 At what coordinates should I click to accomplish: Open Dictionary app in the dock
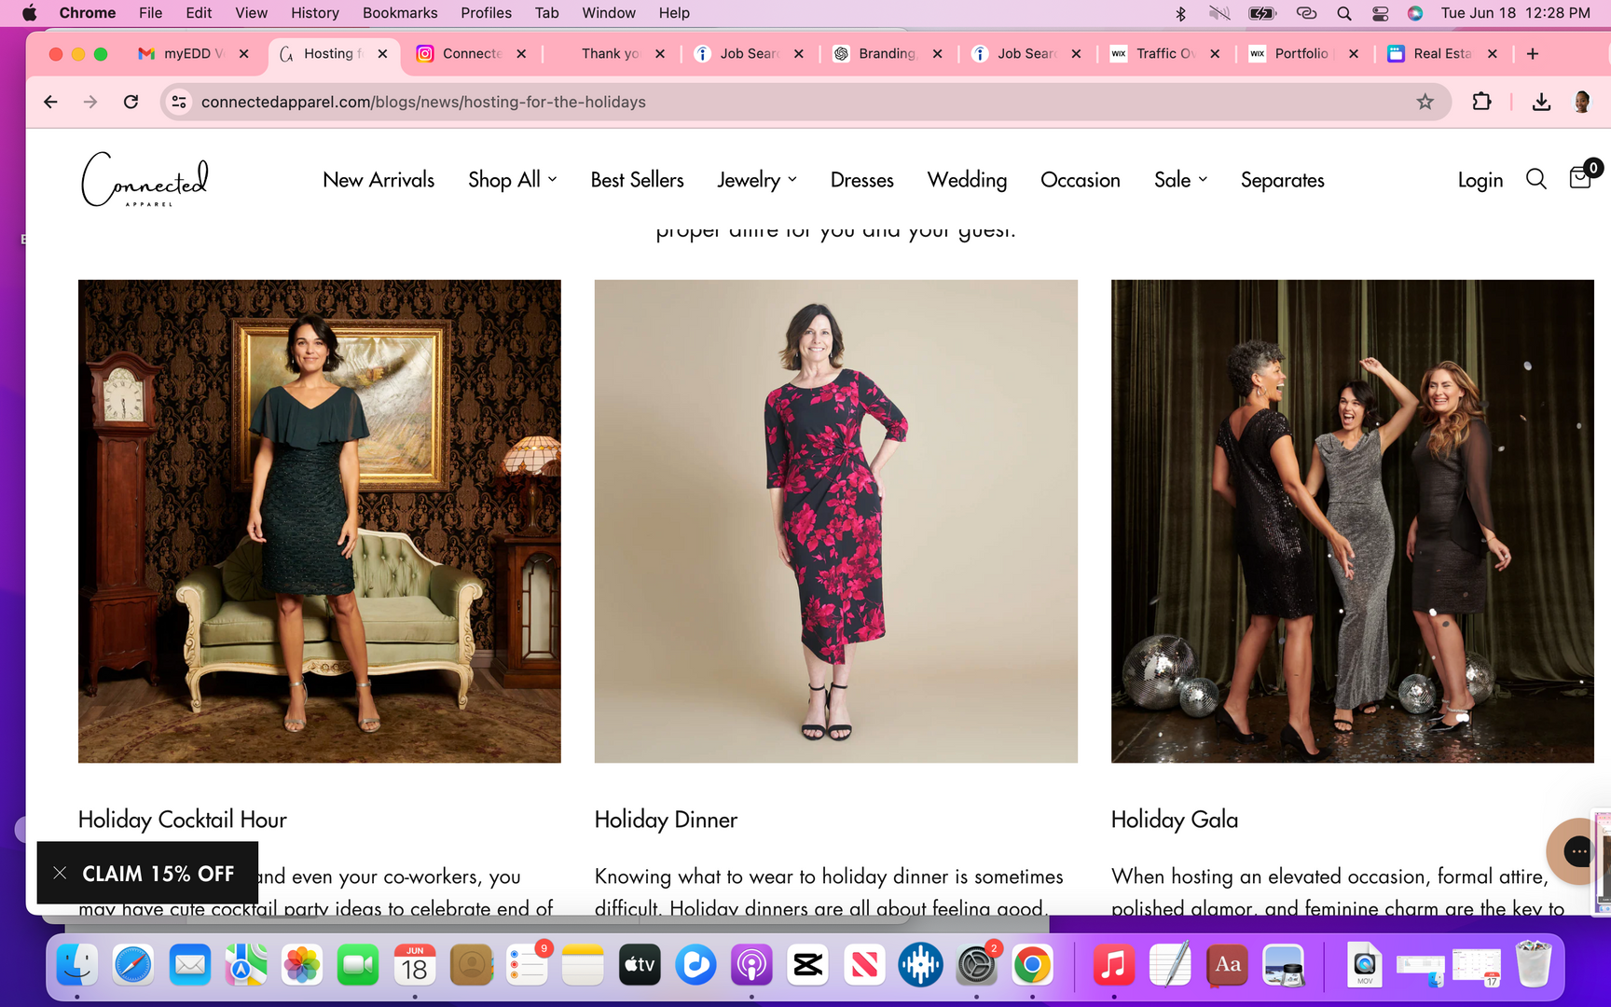pos(1227,965)
